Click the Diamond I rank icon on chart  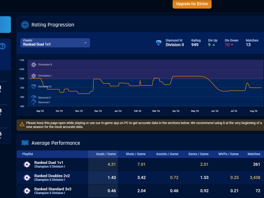pos(34,102)
